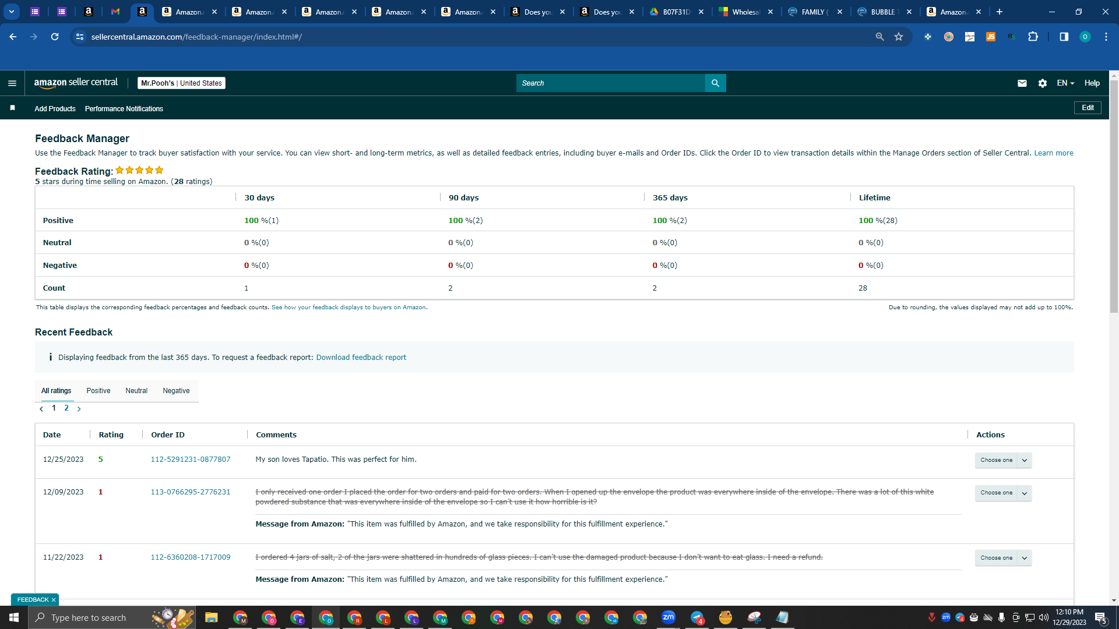Click the browser back arrow
This screenshot has width=1119, height=629.
pyautogui.click(x=13, y=37)
